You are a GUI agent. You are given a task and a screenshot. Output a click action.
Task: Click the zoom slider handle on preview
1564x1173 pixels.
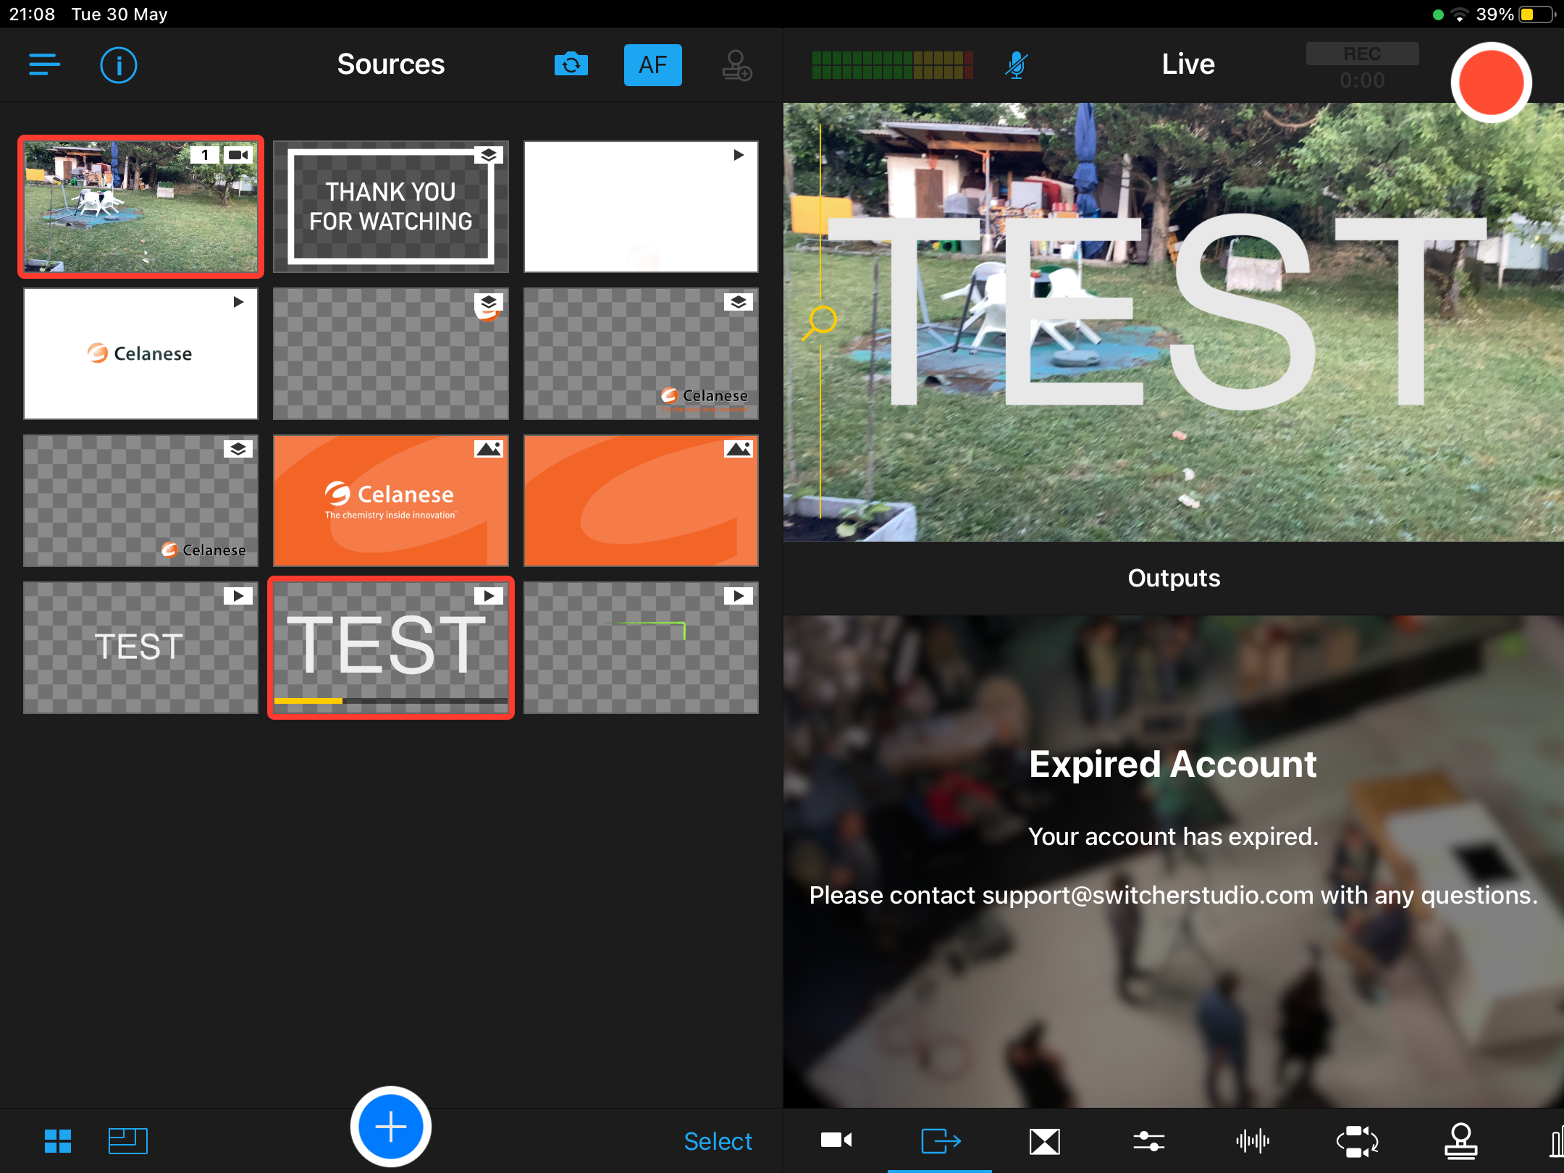pos(822,319)
